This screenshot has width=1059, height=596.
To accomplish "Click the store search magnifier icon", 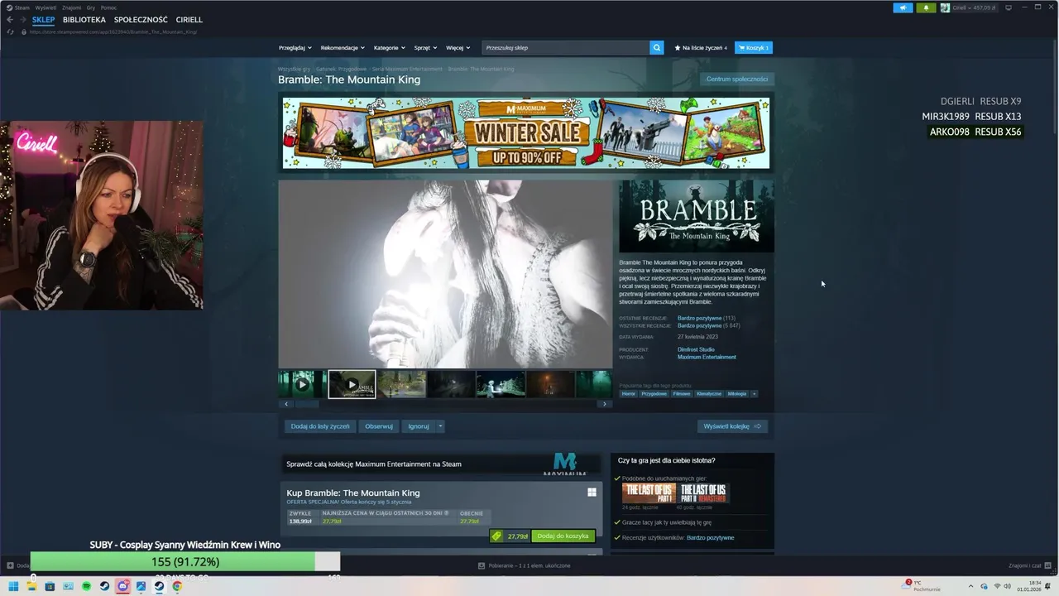I will [657, 48].
